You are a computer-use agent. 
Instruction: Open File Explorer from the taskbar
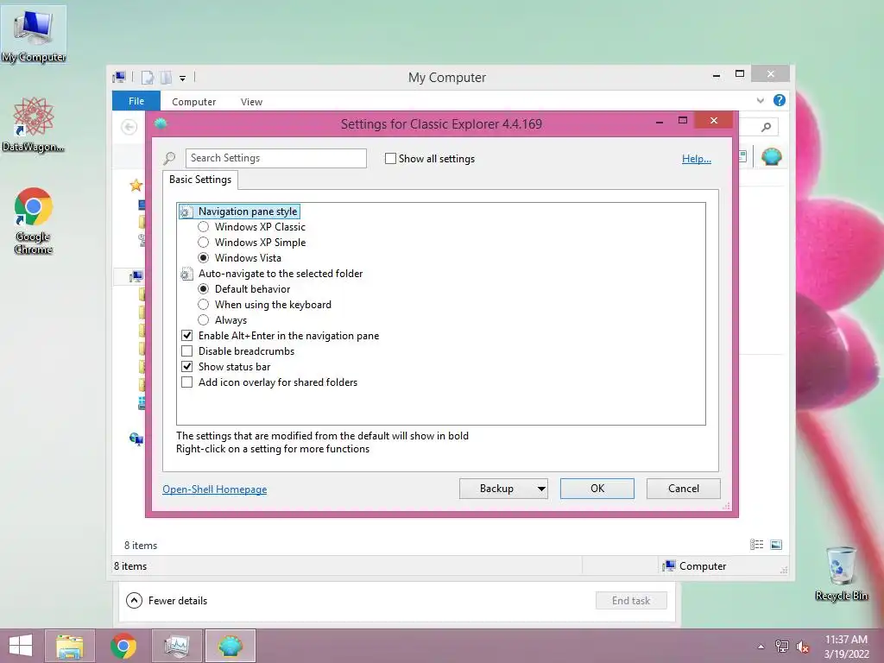[69, 646]
